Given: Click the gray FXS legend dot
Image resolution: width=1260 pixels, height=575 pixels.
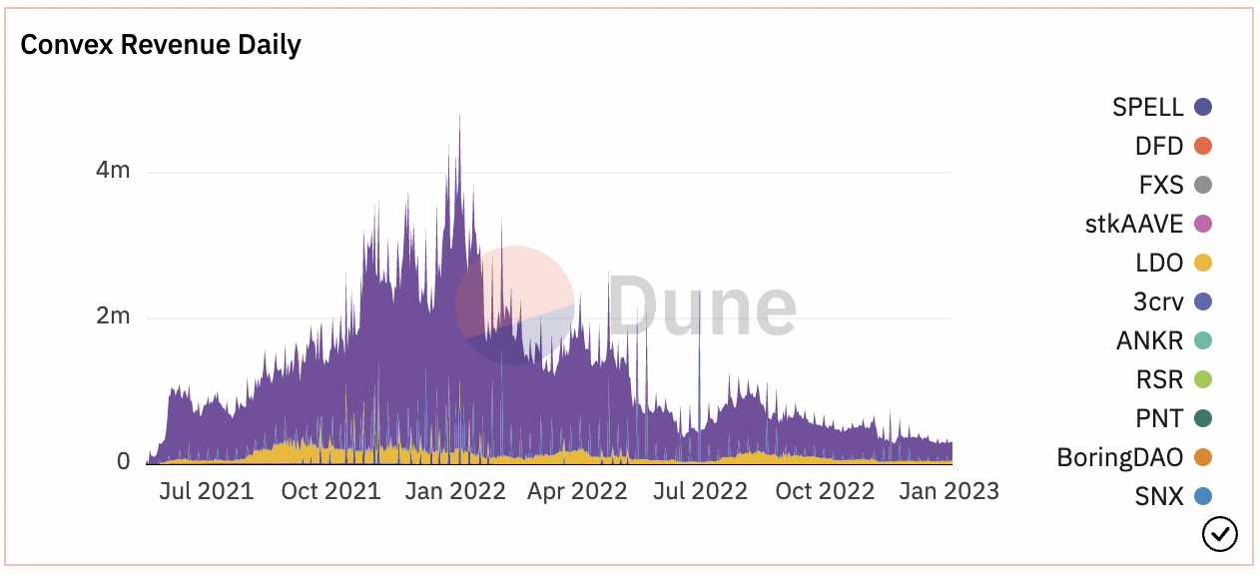Looking at the screenshot, I should (1203, 186).
